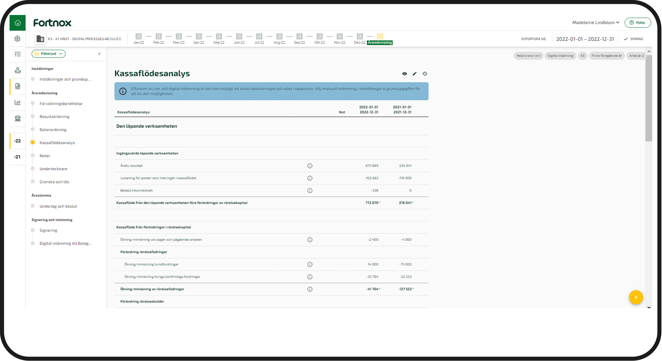This screenshot has width=662, height=361.
Task: Click the bar chart icon in sidebar
Action: (18, 102)
